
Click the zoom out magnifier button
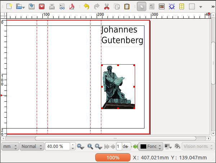(x=80, y=146)
